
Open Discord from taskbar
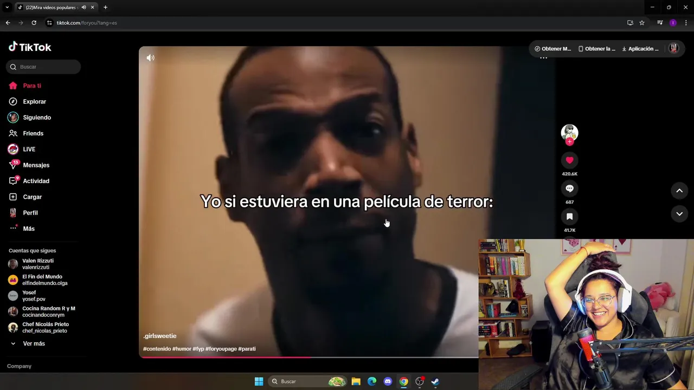388,381
